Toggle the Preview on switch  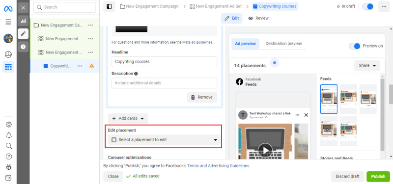click(355, 46)
